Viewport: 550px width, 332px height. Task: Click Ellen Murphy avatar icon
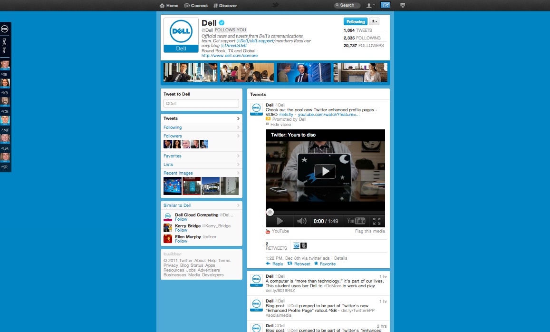pos(168,239)
